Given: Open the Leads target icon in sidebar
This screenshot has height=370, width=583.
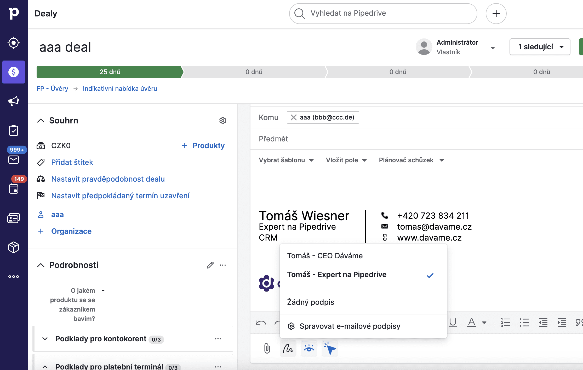Looking at the screenshot, I should click(14, 43).
